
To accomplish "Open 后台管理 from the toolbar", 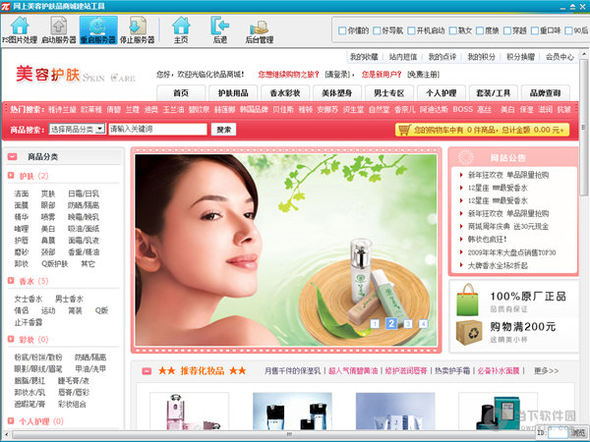I will (260, 30).
